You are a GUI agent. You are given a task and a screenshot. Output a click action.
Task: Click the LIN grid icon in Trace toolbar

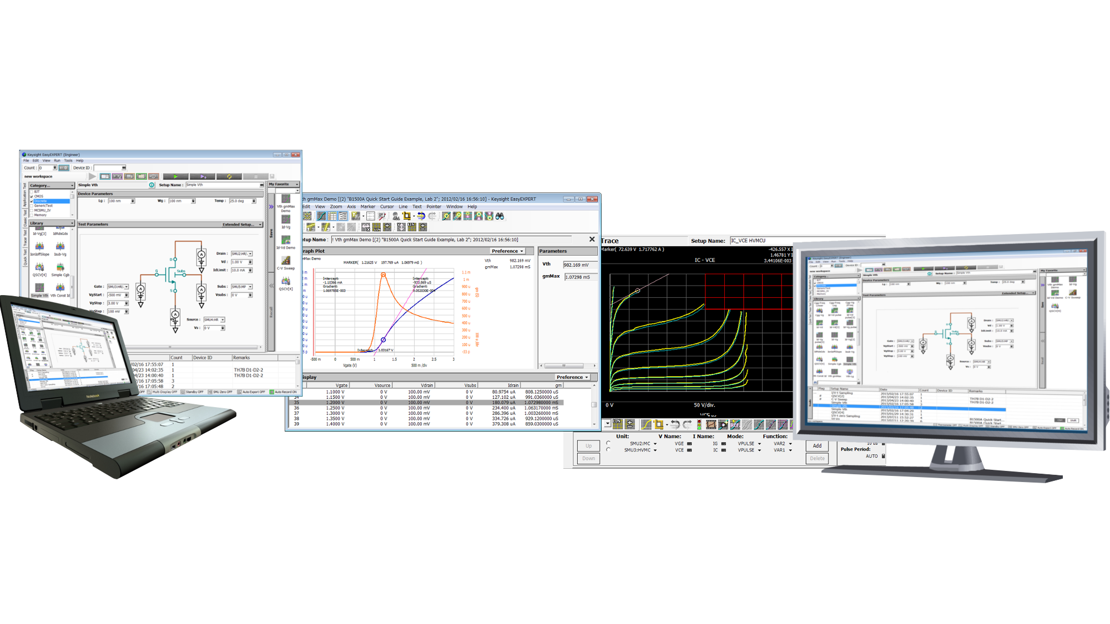[618, 424]
